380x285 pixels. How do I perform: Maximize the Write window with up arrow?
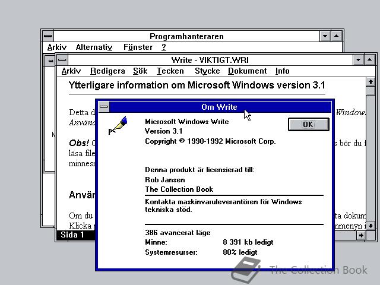point(369,60)
